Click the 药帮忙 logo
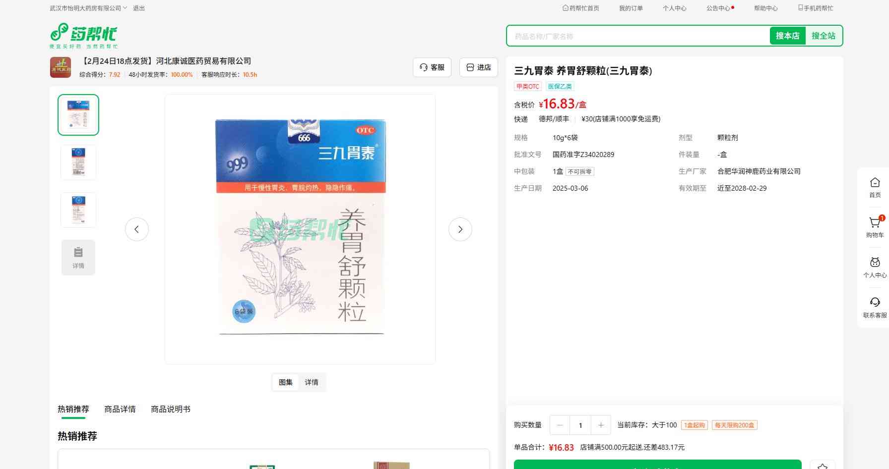The image size is (889, 469). coord(83,35)
